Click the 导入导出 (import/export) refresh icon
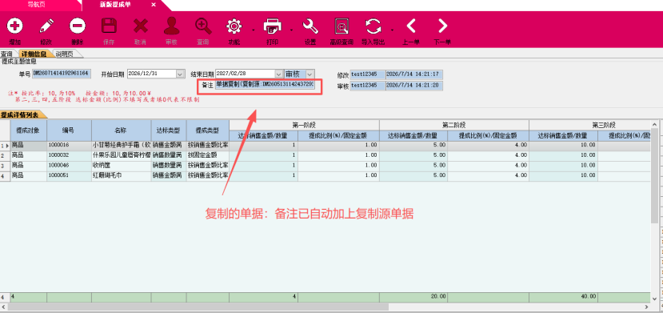Screen dimensions: 663x313 (373, 26)
